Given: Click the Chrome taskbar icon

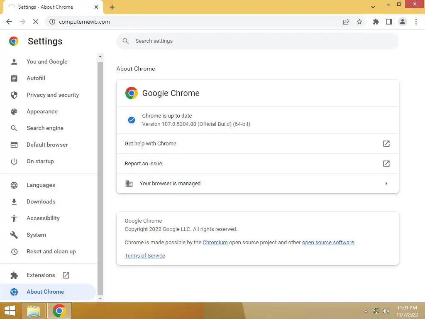Looking at the screenshot, I should coord(59,311).
